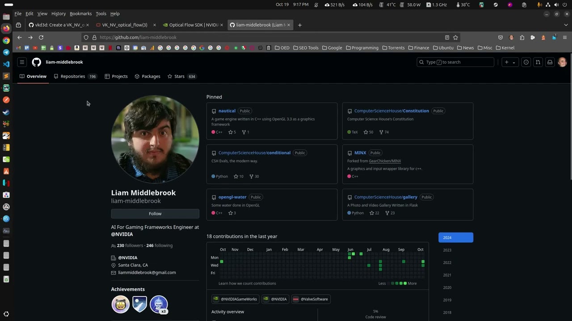Open the Pull requests icon in header

(x=538, y=62)
